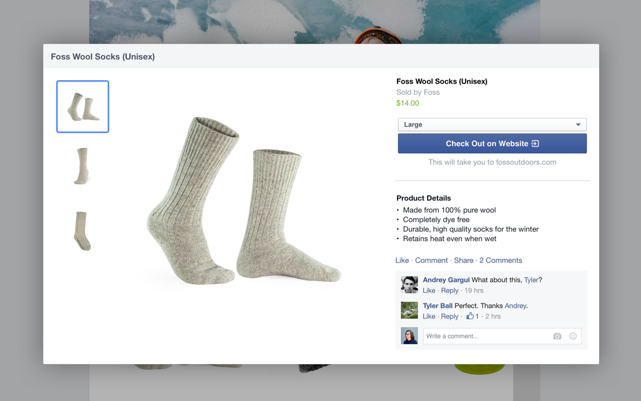
Task: Click the Sold by Foss text
Action: [x=418, y=92]
